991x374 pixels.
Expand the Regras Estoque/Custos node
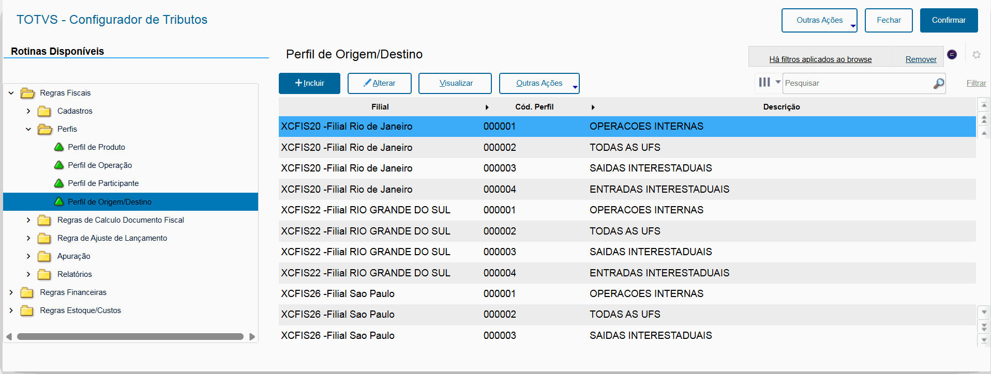11,310
